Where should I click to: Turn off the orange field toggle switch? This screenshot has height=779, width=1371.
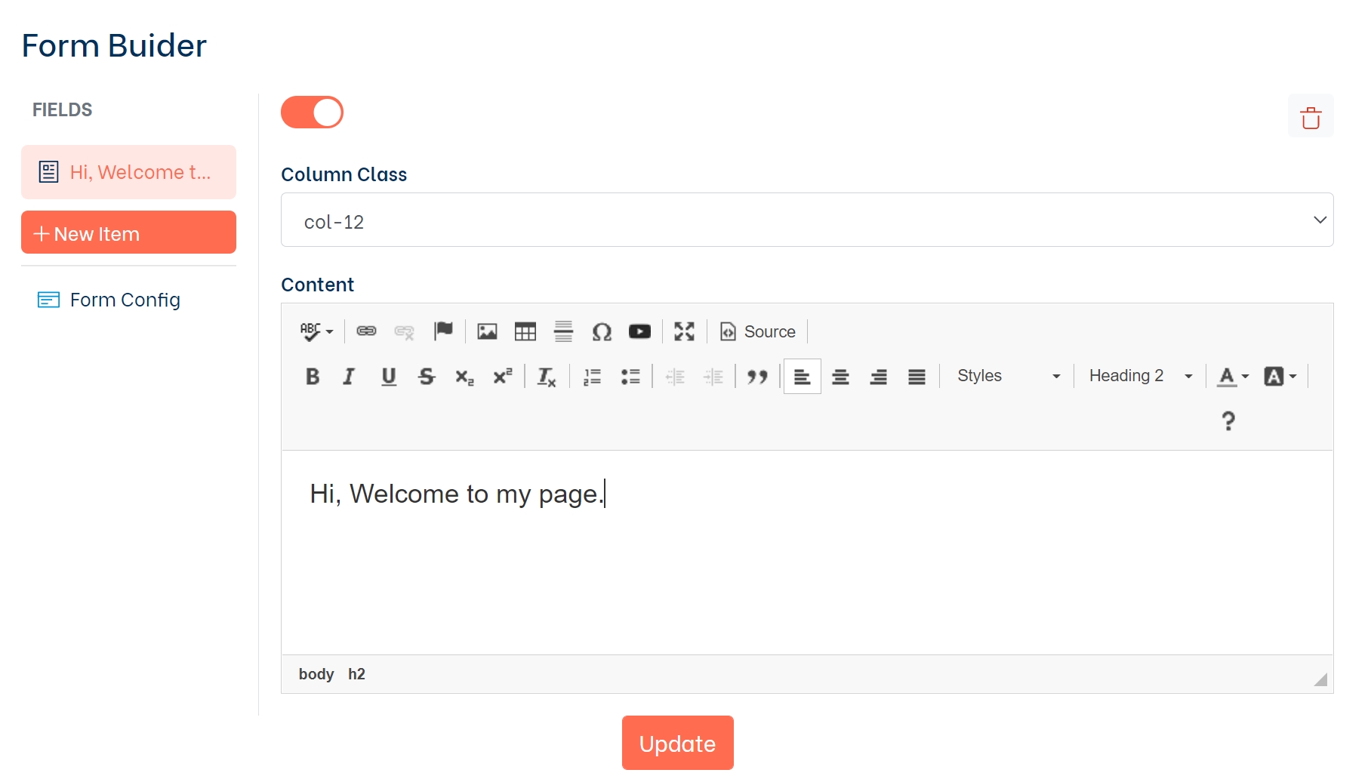tap(312, 112)
